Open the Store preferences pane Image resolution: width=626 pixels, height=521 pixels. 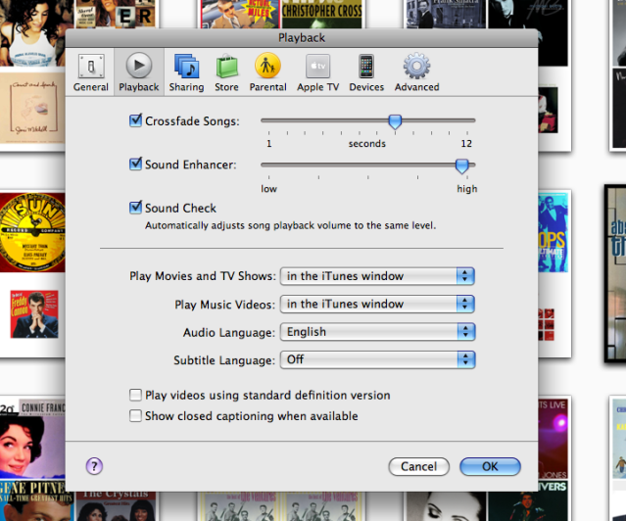[226, 72]
